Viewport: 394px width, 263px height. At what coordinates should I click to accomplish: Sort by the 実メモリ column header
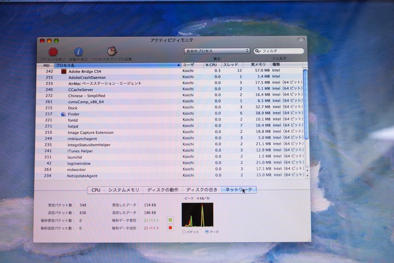pyautogui.click(x=257, y=64)
